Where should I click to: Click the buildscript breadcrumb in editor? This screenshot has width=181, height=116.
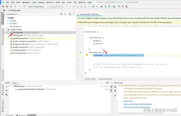tap(90, 79)
